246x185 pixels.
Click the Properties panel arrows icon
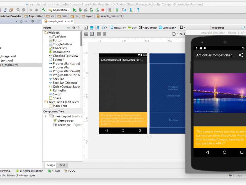(x=243, y=28)
